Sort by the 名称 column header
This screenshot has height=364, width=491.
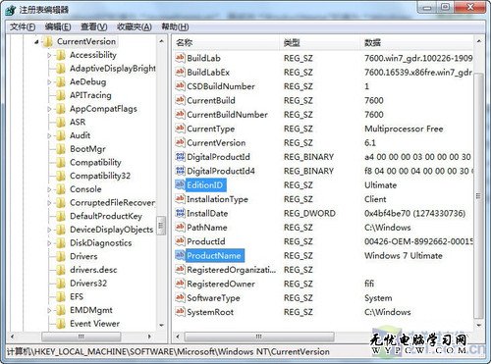point(226,42)
